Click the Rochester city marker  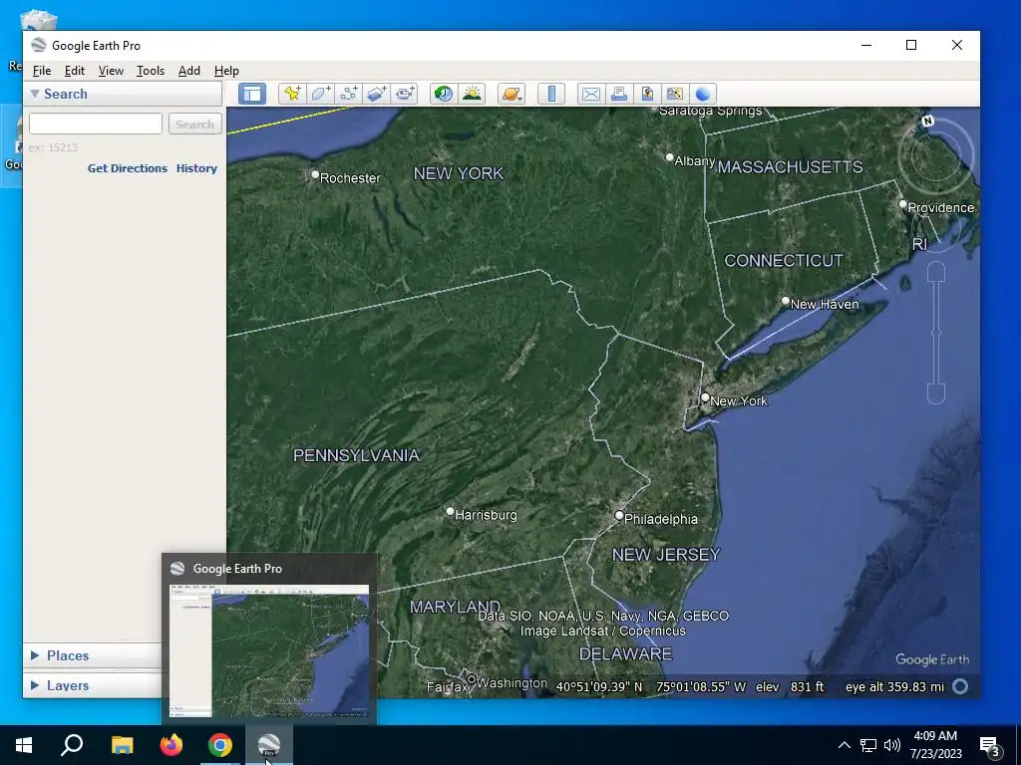pyautogui.click(x=315, y=174)
